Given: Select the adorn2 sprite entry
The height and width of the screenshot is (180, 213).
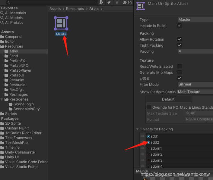Looking at the screenshot, I should click(x=179, y=154).
